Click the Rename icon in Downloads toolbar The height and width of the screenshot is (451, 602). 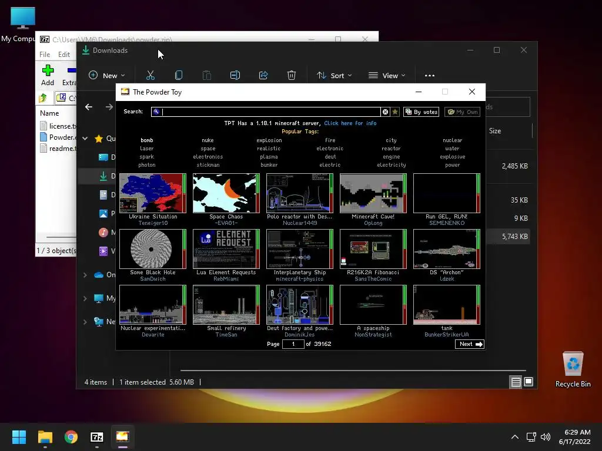pos(235,76)
